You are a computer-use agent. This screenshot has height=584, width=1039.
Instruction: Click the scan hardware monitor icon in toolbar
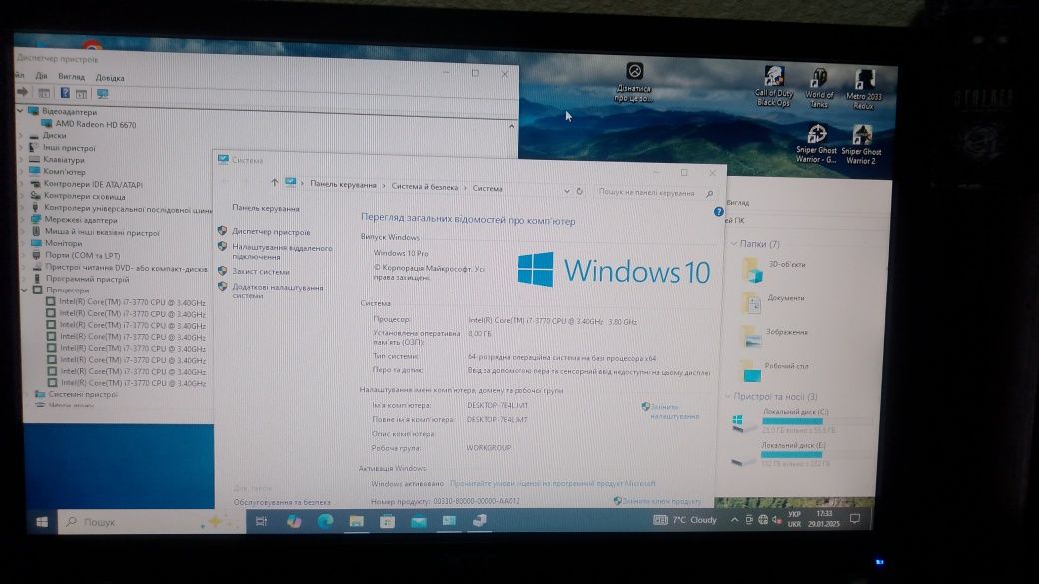[102, 94]
